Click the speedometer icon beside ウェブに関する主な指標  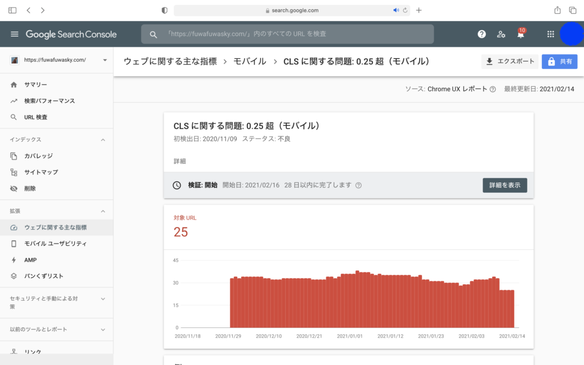pos(14,228)
